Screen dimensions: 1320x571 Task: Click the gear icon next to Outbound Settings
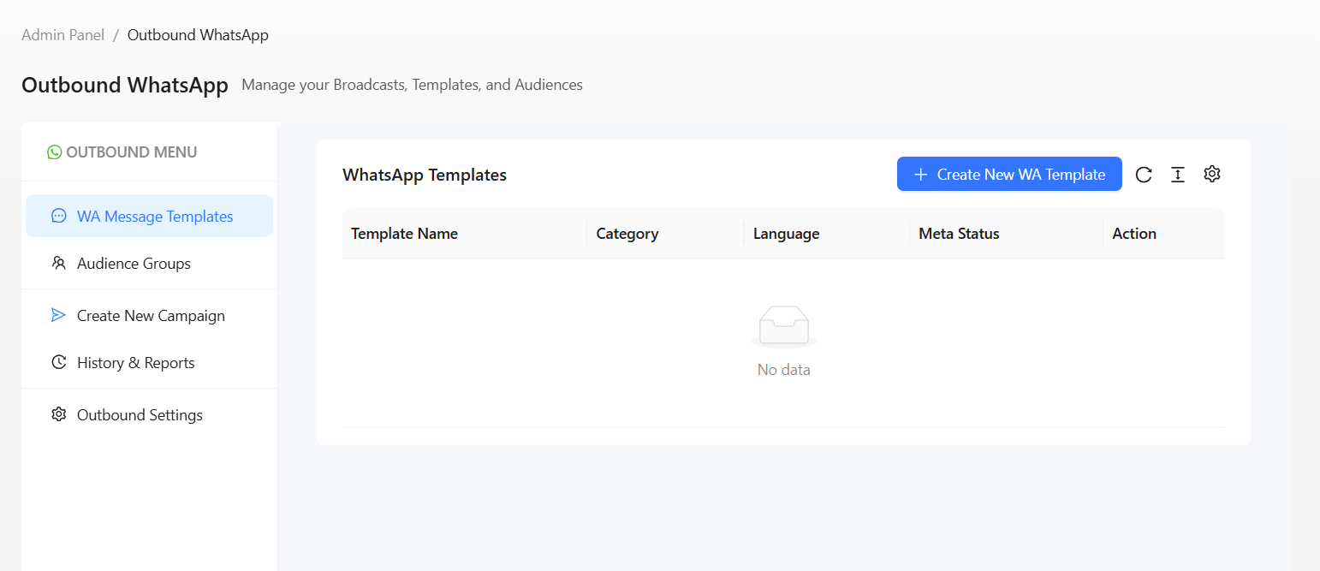point(58,414)
